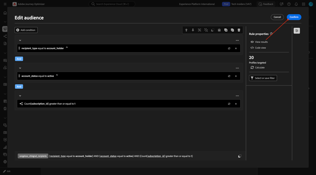Image resolution: width=316 pixels, height=175 pixels.
Task: Cancel editing the audience
Action: point(277,17)
